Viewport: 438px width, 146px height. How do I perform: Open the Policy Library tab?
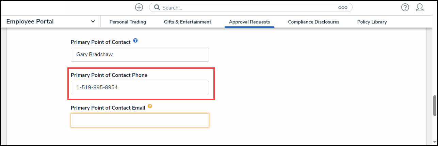click(x=372, y=22)
